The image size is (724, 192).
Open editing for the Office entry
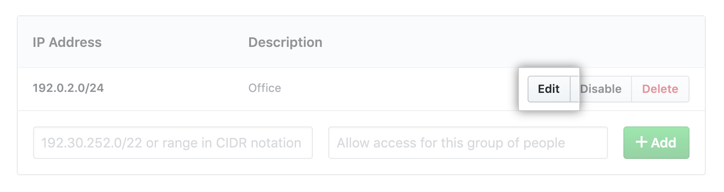[549, 89]
